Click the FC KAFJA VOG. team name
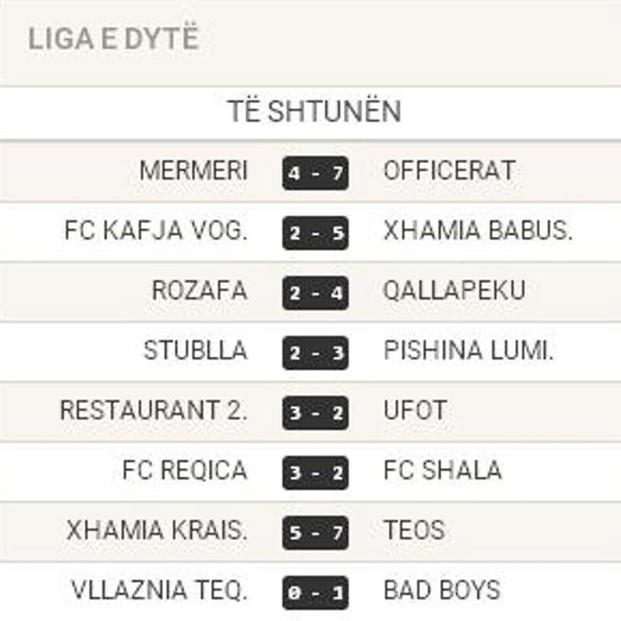 coord(156,231)
